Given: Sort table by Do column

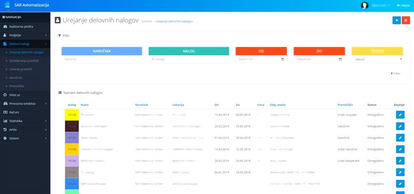Looking at the screenshot, I should point(238,105).
